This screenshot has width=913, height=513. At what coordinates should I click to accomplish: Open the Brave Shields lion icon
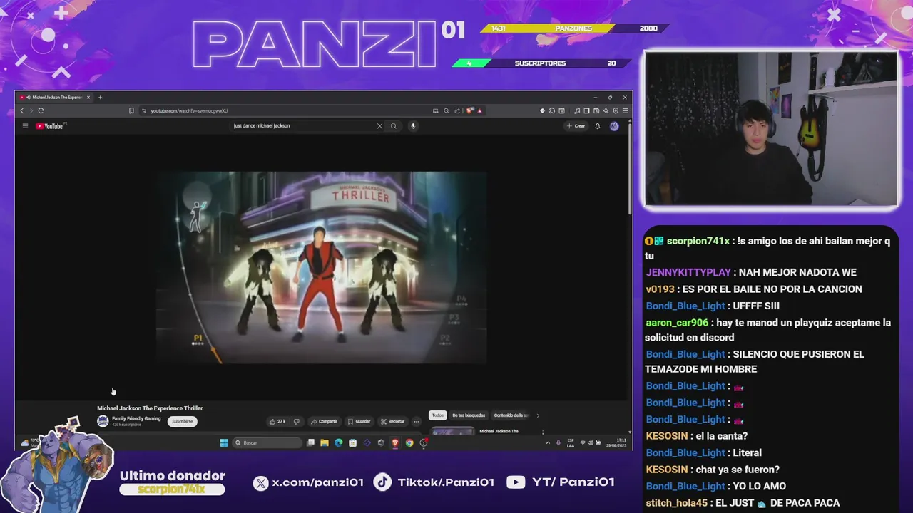469,110
